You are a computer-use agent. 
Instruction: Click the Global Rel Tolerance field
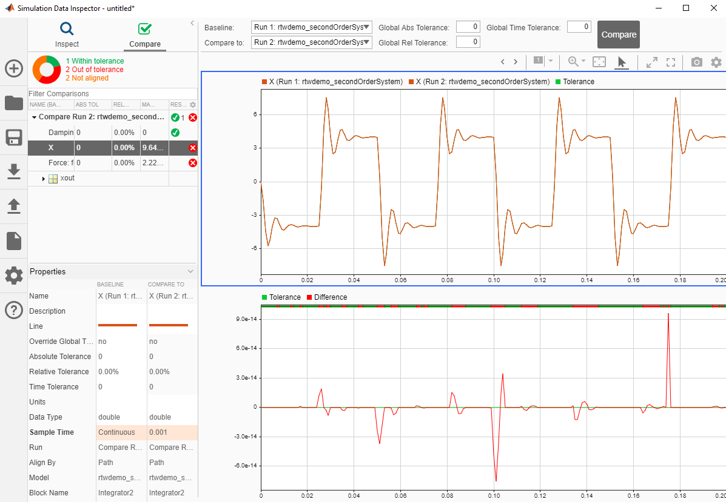(x=468, y=42)
